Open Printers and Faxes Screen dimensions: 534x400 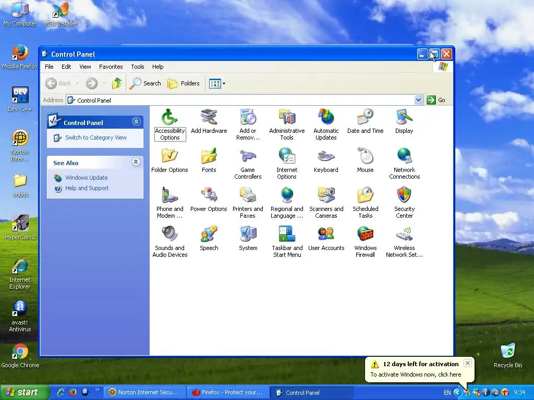248,203
